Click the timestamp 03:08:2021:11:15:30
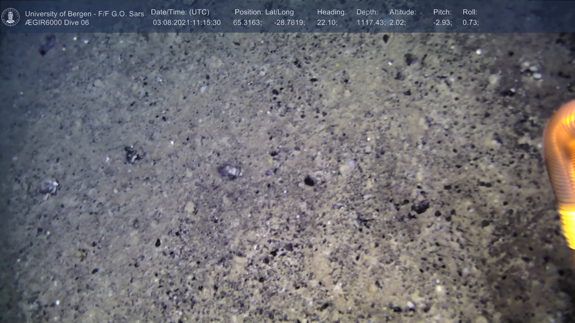 coord(187,22)
